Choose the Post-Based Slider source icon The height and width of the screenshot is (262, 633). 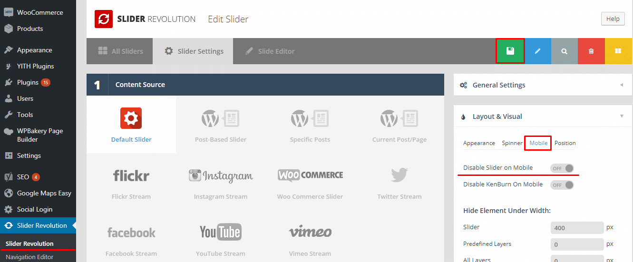tap(220, 119)
